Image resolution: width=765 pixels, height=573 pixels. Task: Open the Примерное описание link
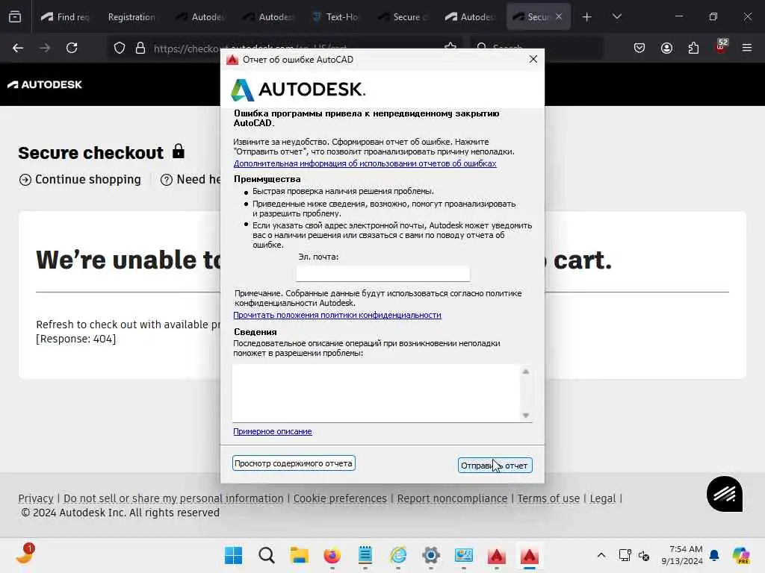[272, 432]
